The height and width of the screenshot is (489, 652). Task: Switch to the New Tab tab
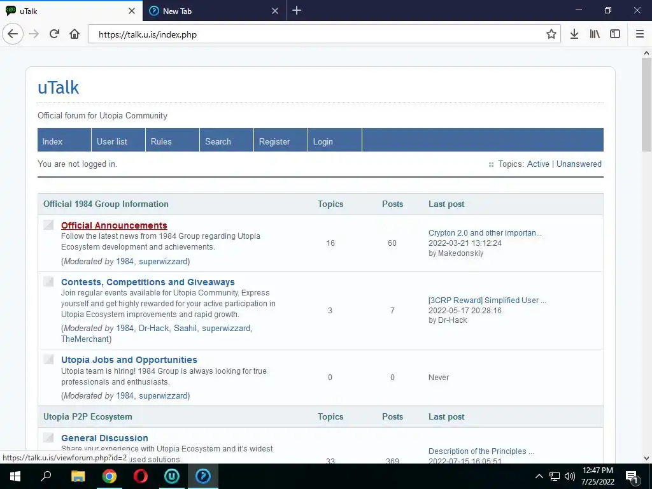(x=214, y=11)
